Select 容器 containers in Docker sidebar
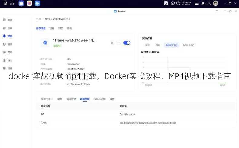239x148 pixels. [8, 36]
